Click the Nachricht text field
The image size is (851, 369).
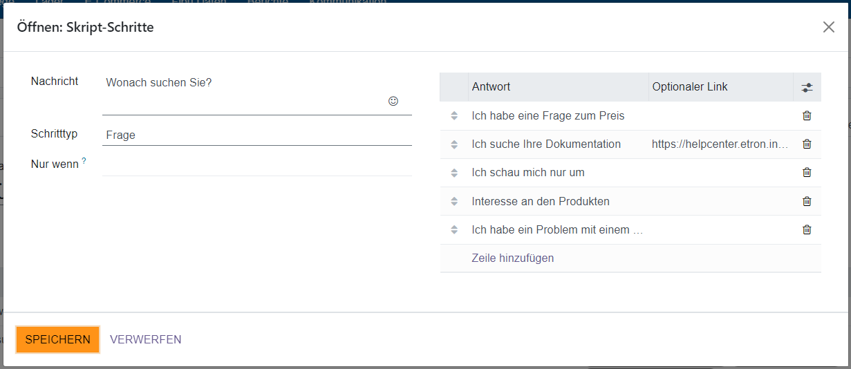click(x=242, y=83)
